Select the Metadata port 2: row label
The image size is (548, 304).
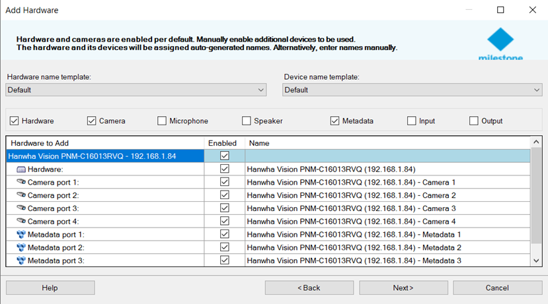[56, 247]
